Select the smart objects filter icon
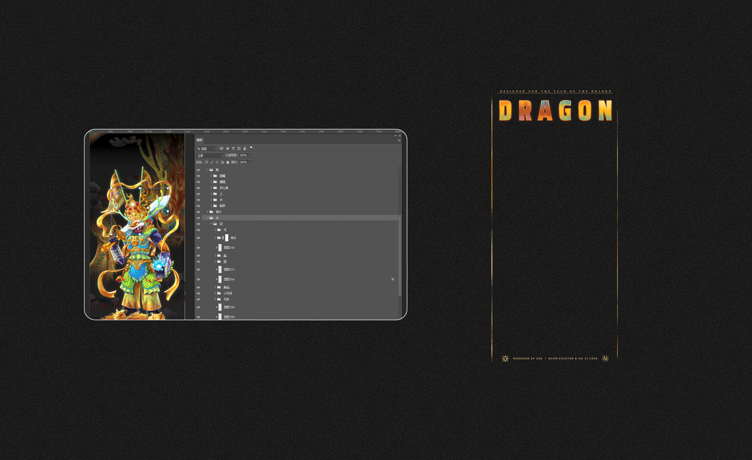Screen dimensions: 752x460 point(245,149)
